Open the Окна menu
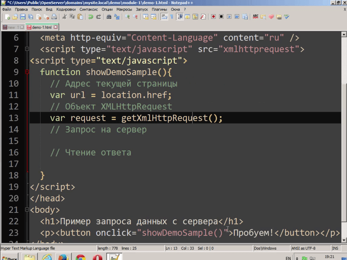This screenshot has width=347, height=260. coord(175,9)
